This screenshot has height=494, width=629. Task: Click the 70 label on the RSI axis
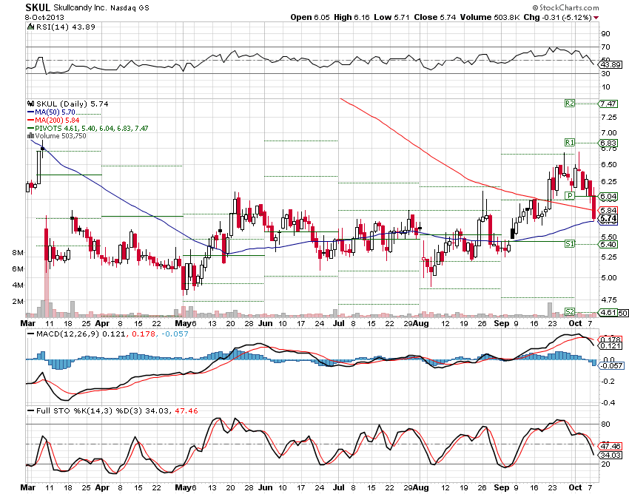(605, 47)
